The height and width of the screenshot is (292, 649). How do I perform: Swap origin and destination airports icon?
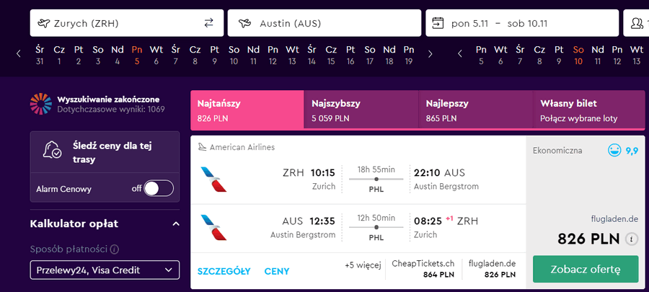pos(208,23)
